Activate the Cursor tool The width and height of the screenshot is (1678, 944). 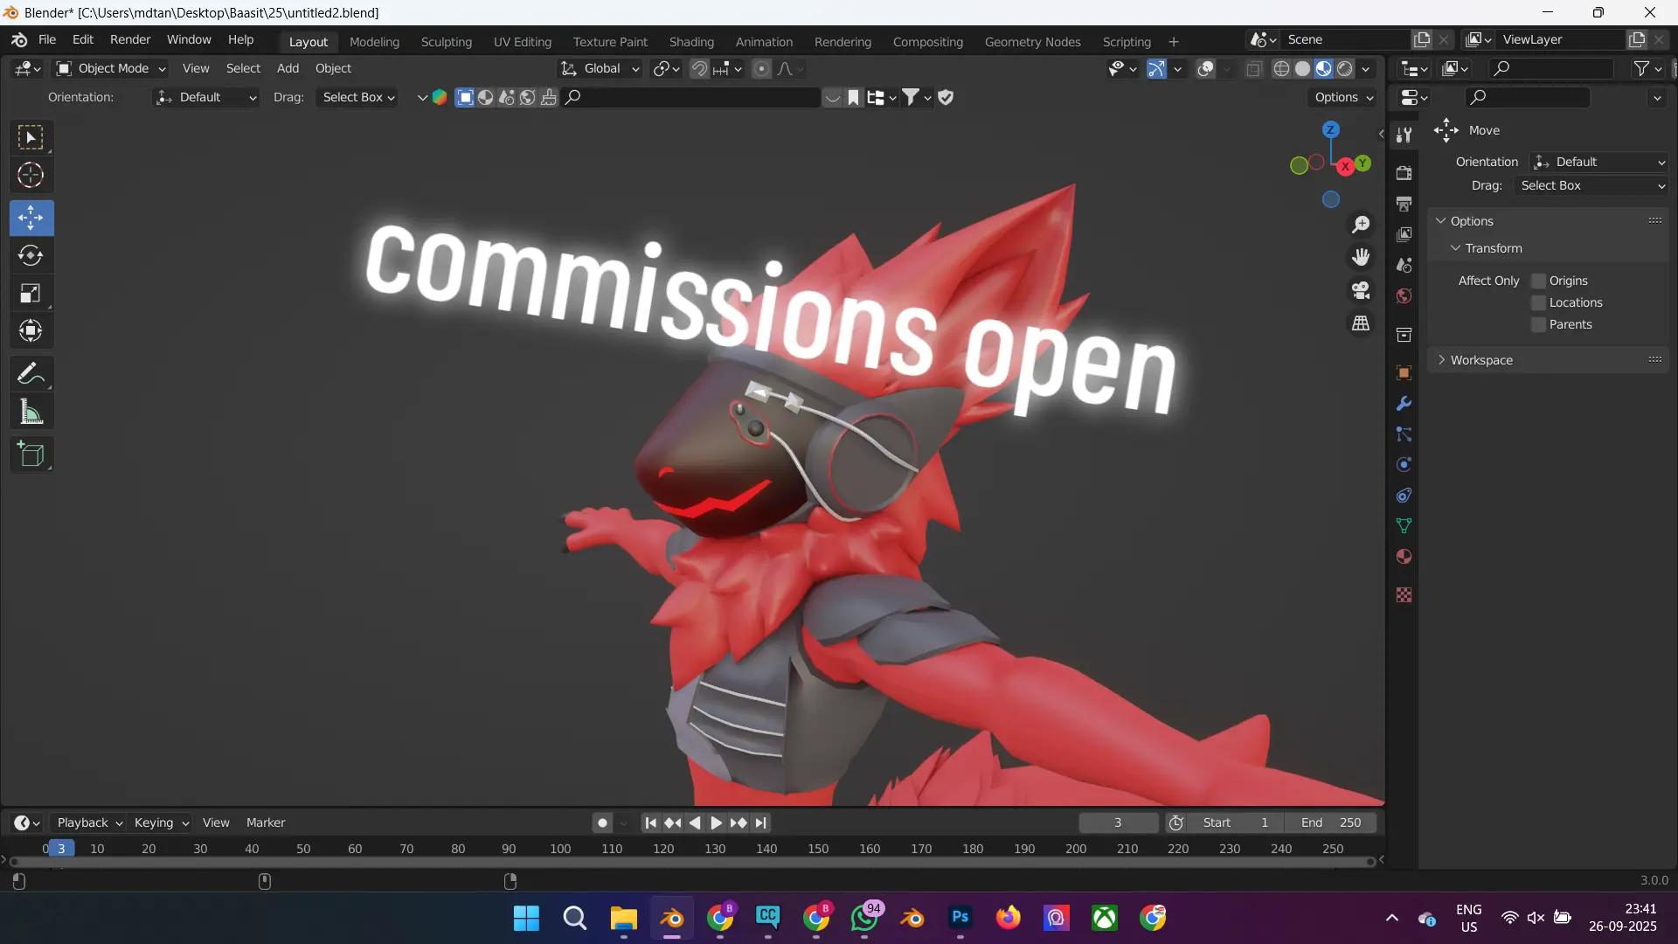pyautogui.click(x=31, y=176)
